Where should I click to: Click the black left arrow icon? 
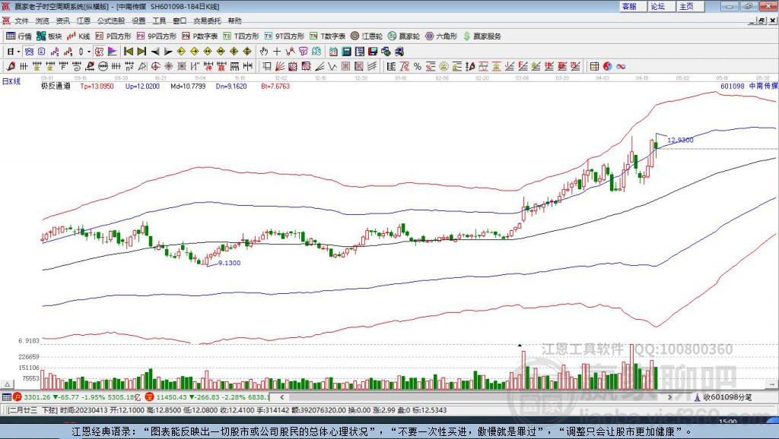click(x=155, y=52)
